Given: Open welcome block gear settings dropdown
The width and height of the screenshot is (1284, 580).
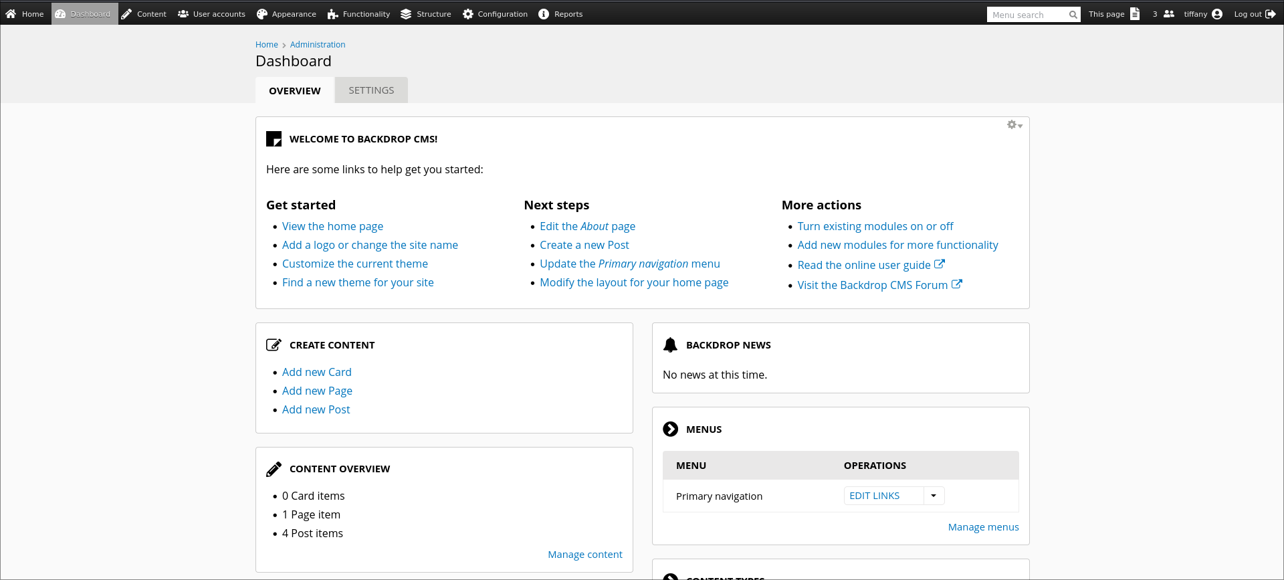Looking at the screenshot, I should [x=1014, y=125].
